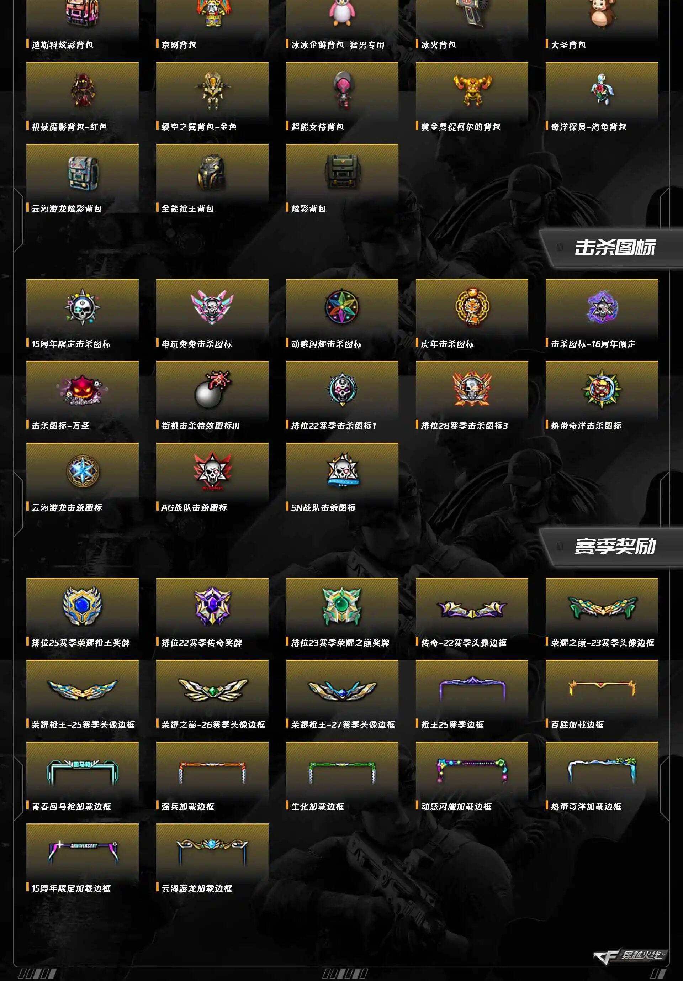
Task: Click the 电玩兔兔击杀图标 icon
Action: tap(212, 306)
